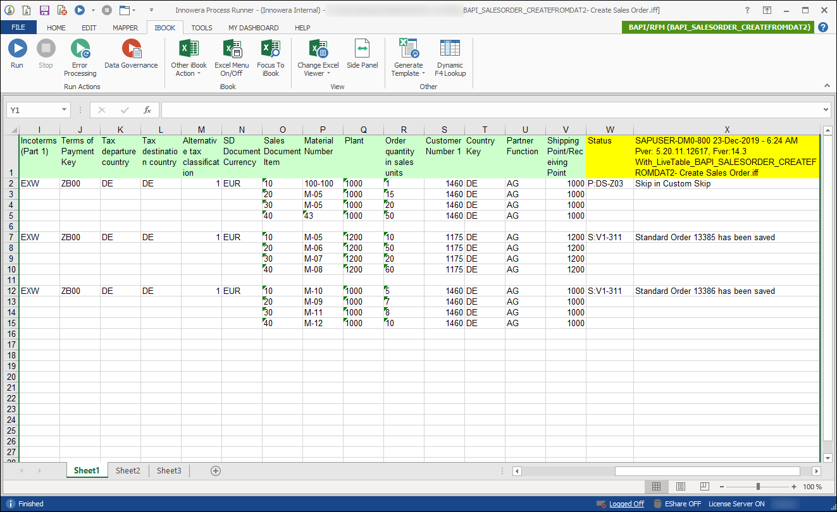Viewport: 837px width, 512px height.
Task: Click the blue Run icon in quick access bar
Action: (x=80, y=10)
